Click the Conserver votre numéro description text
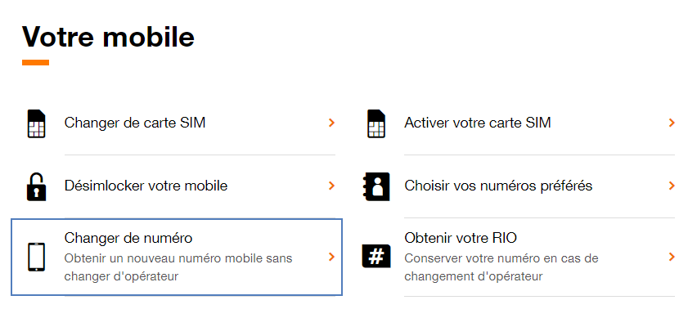Screen dimensions: 697x336 501,267
